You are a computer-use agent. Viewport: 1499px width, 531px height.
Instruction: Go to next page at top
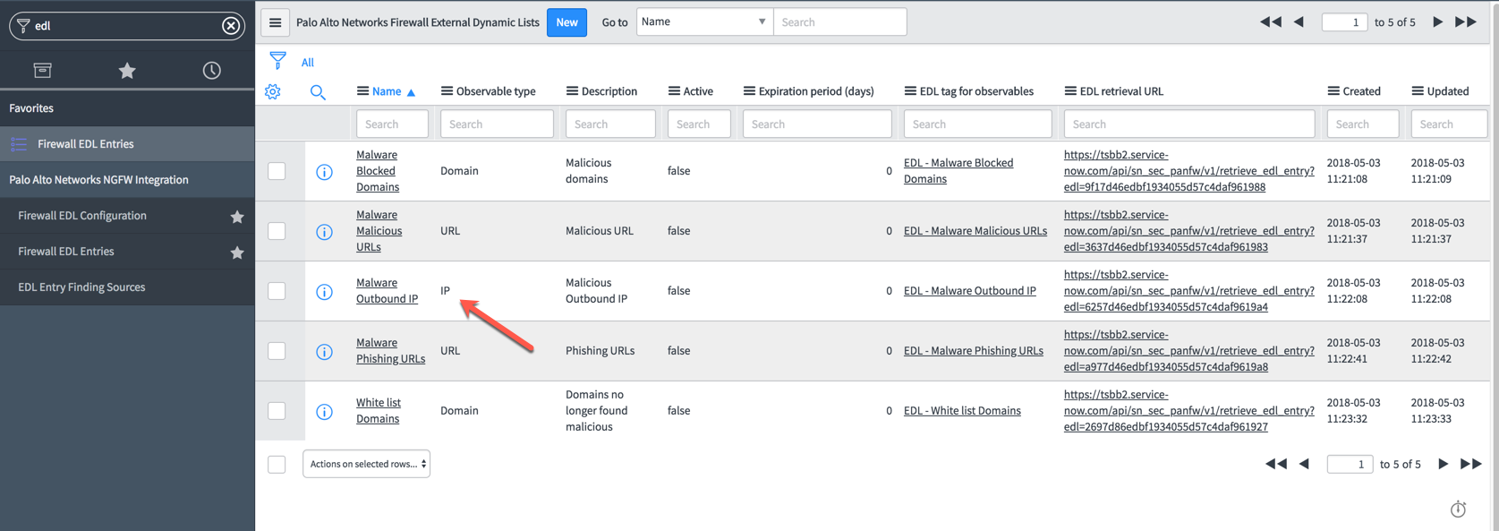click(1437, 21)
